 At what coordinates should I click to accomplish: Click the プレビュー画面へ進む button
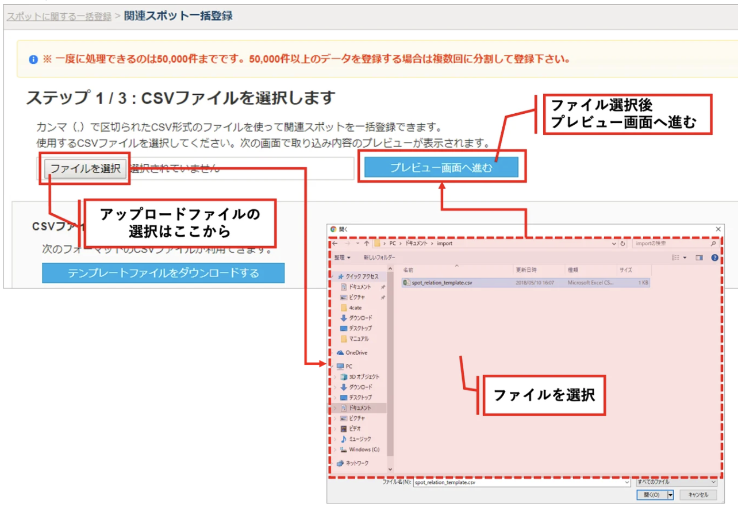441,168
